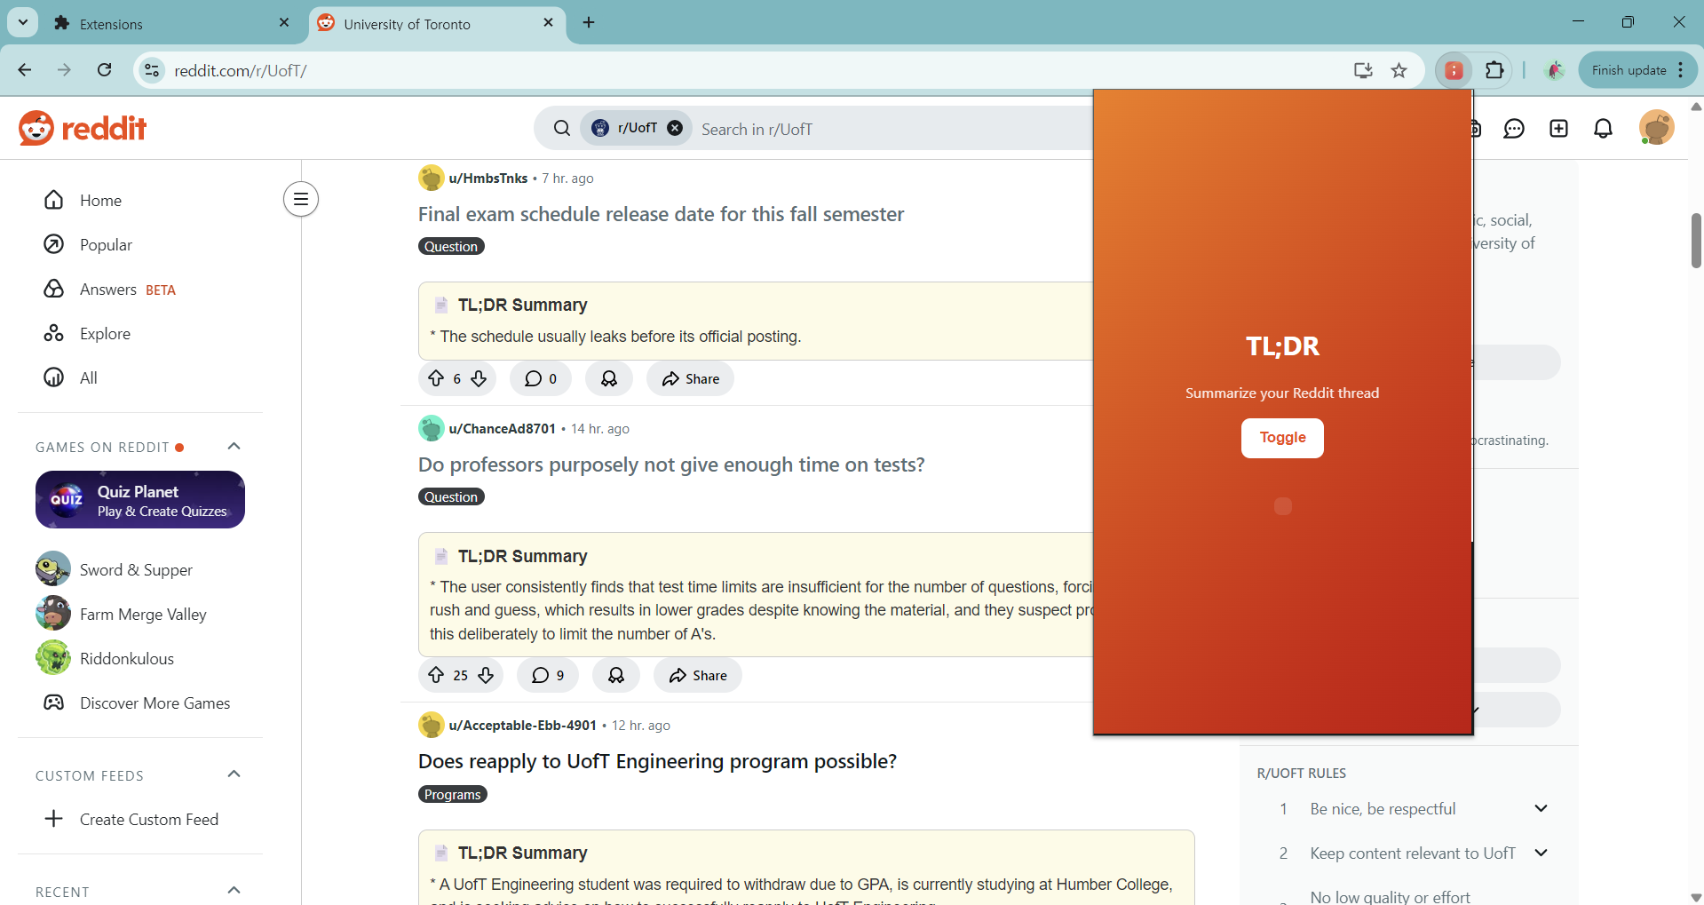This screenshot has width=1704, height=905.
Task: Open the notifications bell
Action: 1603,129
